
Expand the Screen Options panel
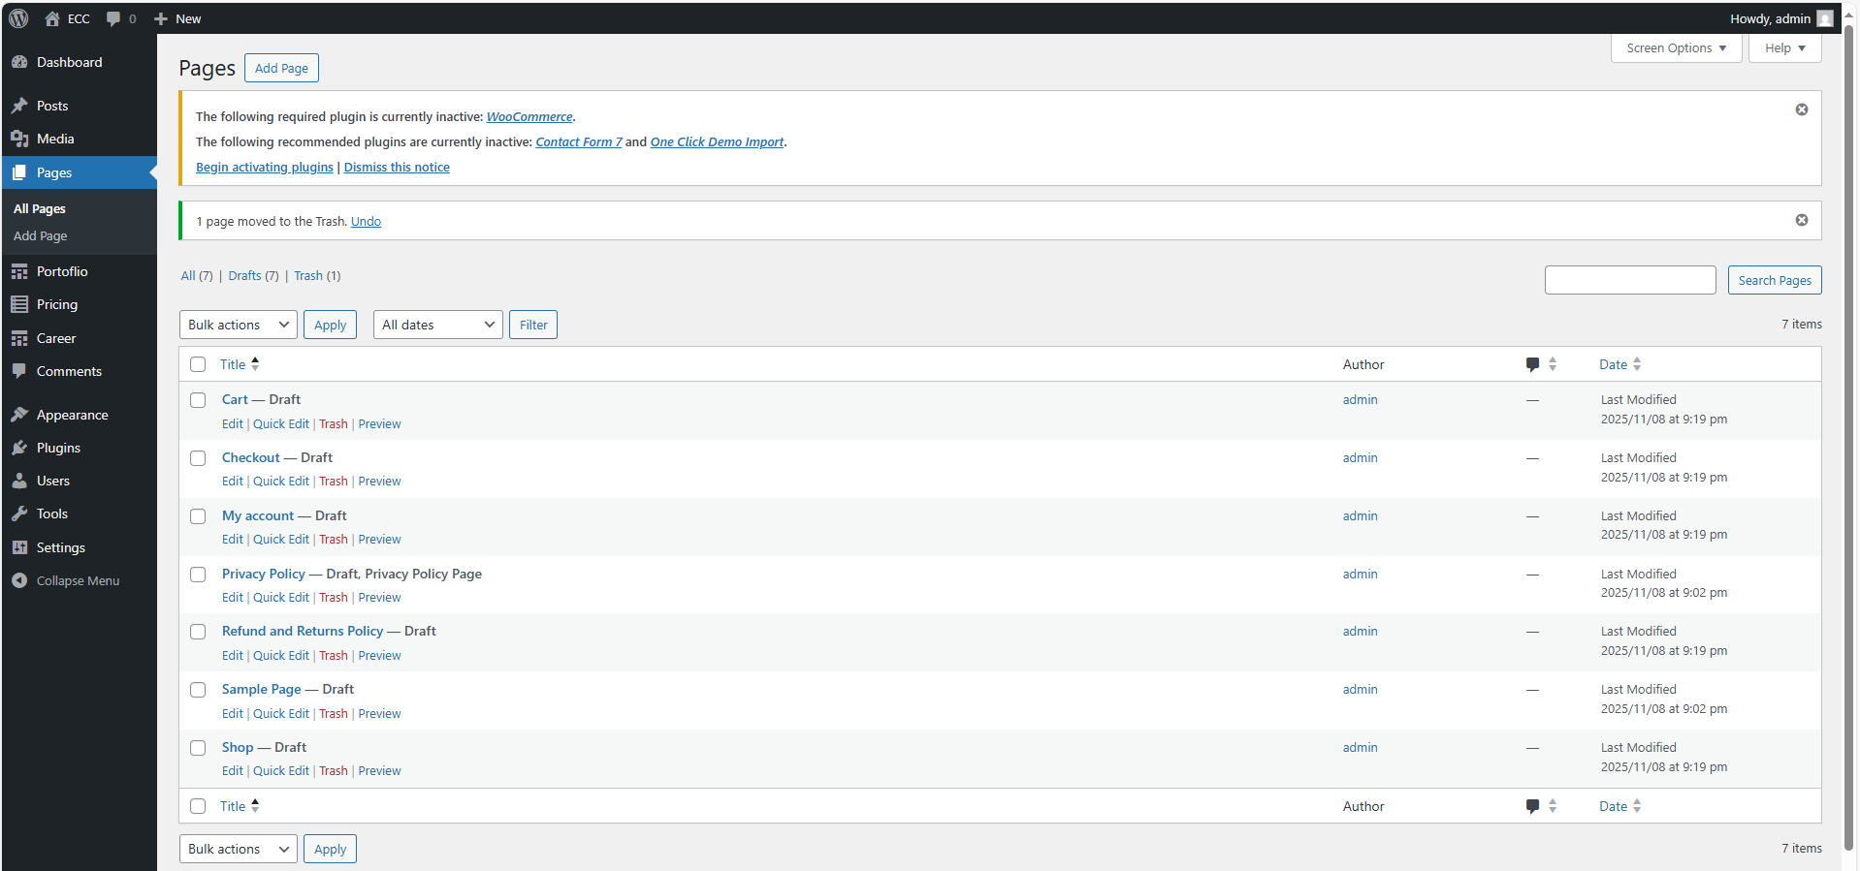(1676, 47)
